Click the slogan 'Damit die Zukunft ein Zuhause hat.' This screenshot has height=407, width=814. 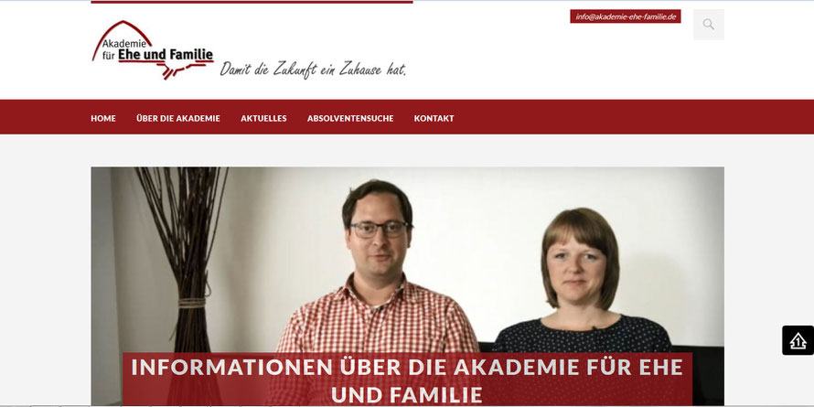(313, 70)
